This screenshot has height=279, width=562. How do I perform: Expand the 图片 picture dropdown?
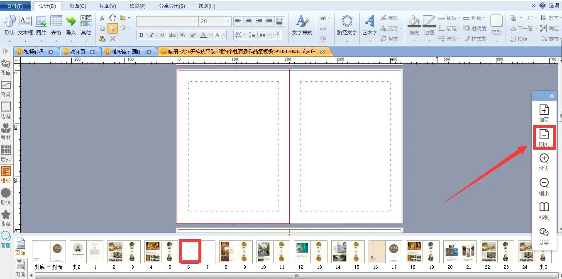41,41
